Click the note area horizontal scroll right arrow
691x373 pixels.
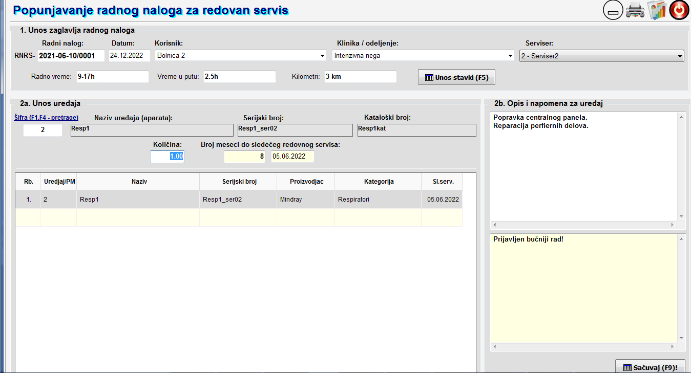(x=673, y=347)
